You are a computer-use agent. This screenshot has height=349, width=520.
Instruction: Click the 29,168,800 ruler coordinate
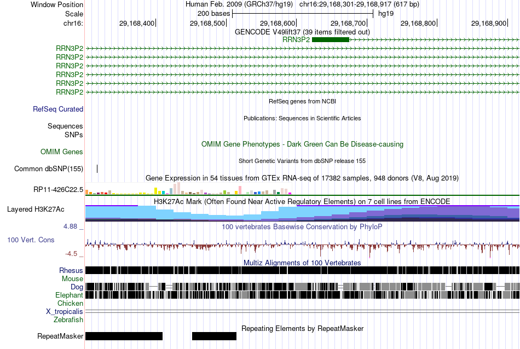point(418,23)
